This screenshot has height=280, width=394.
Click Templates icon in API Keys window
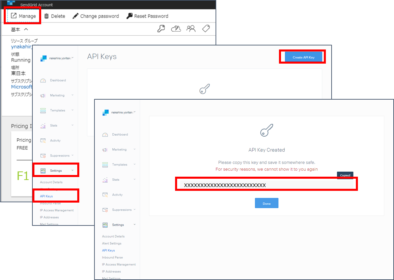pos(43,110)
